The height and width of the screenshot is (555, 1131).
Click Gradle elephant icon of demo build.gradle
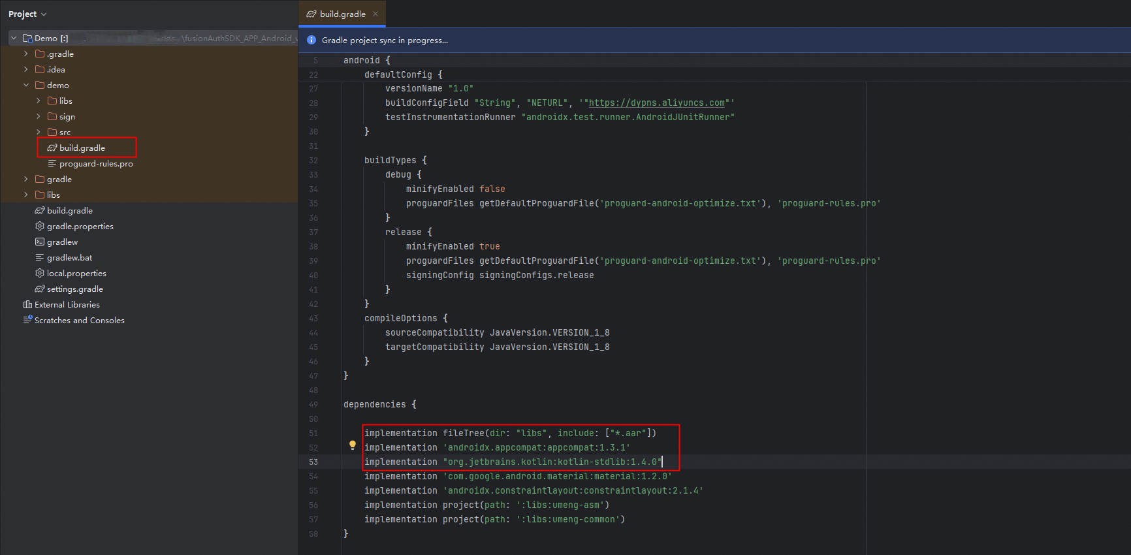[52, 148]
